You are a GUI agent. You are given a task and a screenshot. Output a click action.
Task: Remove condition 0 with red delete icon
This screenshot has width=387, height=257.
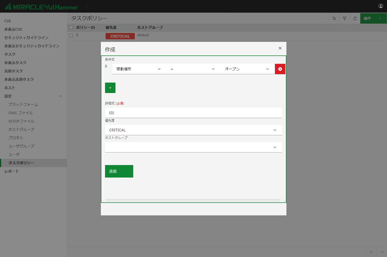pos(280,69)
